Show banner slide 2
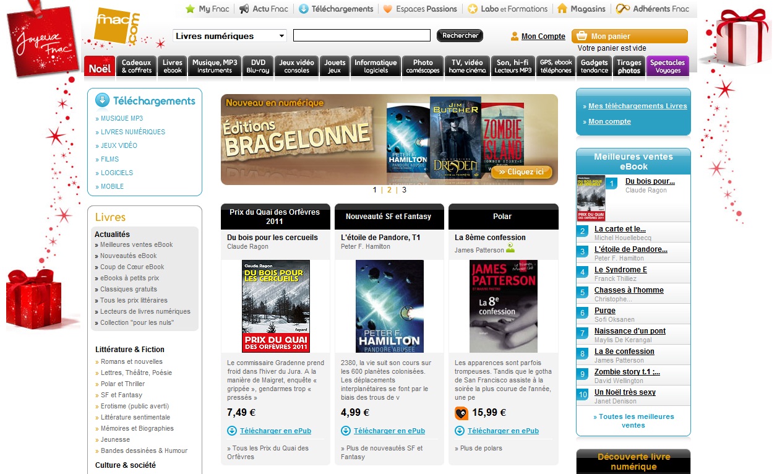 click(x=389, y=190)
